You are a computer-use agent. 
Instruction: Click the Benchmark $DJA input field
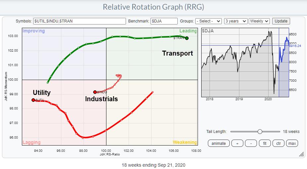coord(164,21)
